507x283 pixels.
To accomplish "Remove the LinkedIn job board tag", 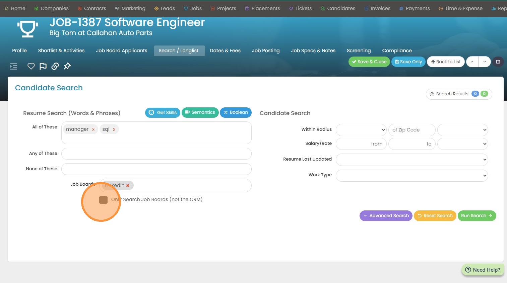I will point(128,185).
